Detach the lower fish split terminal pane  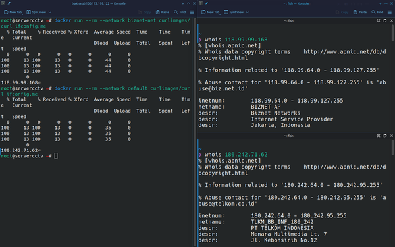(x=385, y=136)
